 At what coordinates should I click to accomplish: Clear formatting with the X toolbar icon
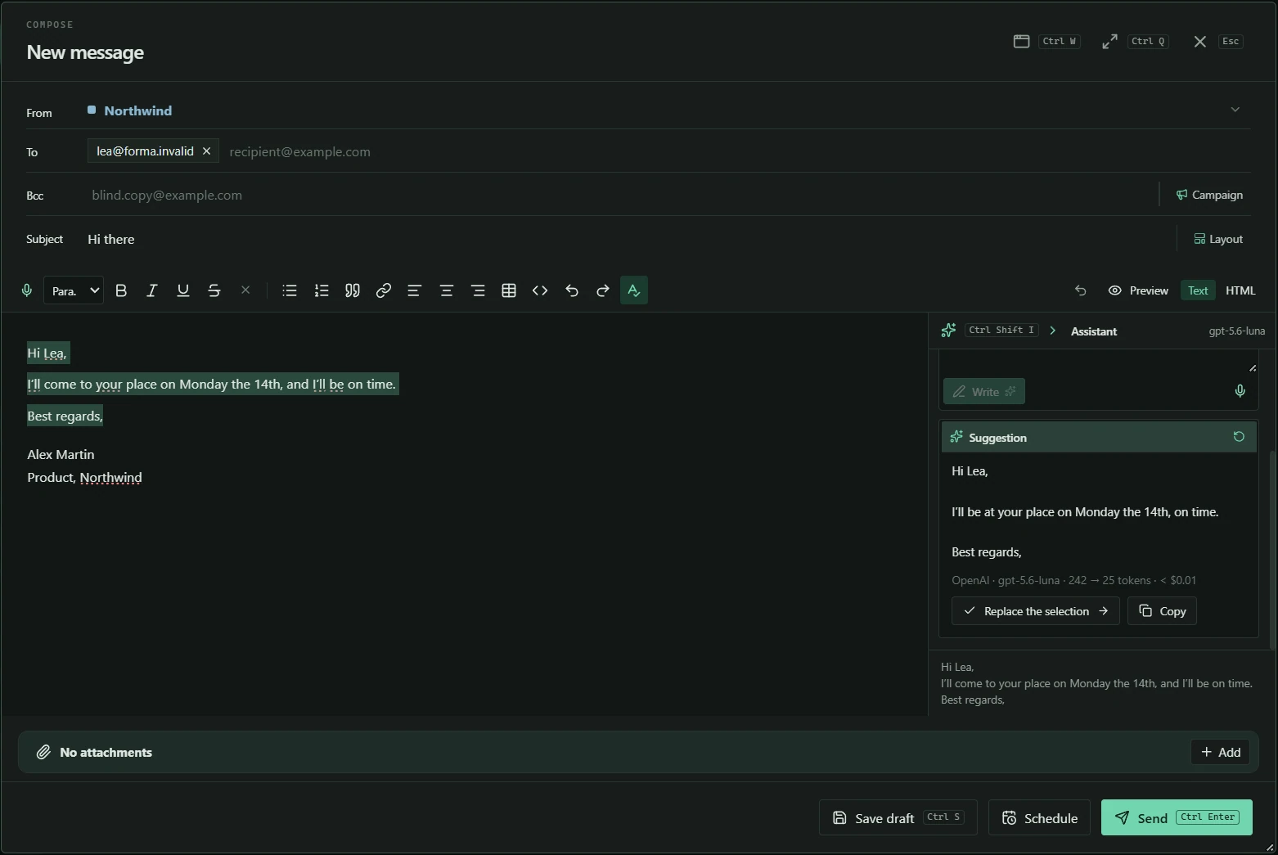(245, 290)
